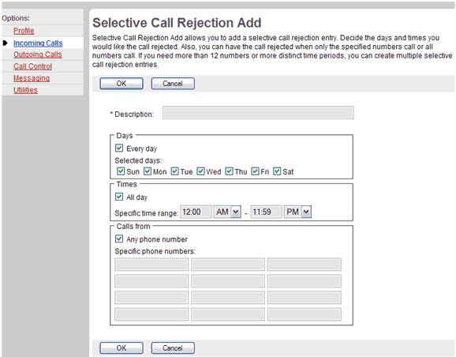Viewport: 456px width, 357px height.
Task: Open the Profile options menu
Action: pos(24,31)
